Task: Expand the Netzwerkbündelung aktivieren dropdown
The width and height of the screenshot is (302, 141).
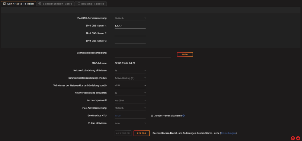Action: point(130,70)
